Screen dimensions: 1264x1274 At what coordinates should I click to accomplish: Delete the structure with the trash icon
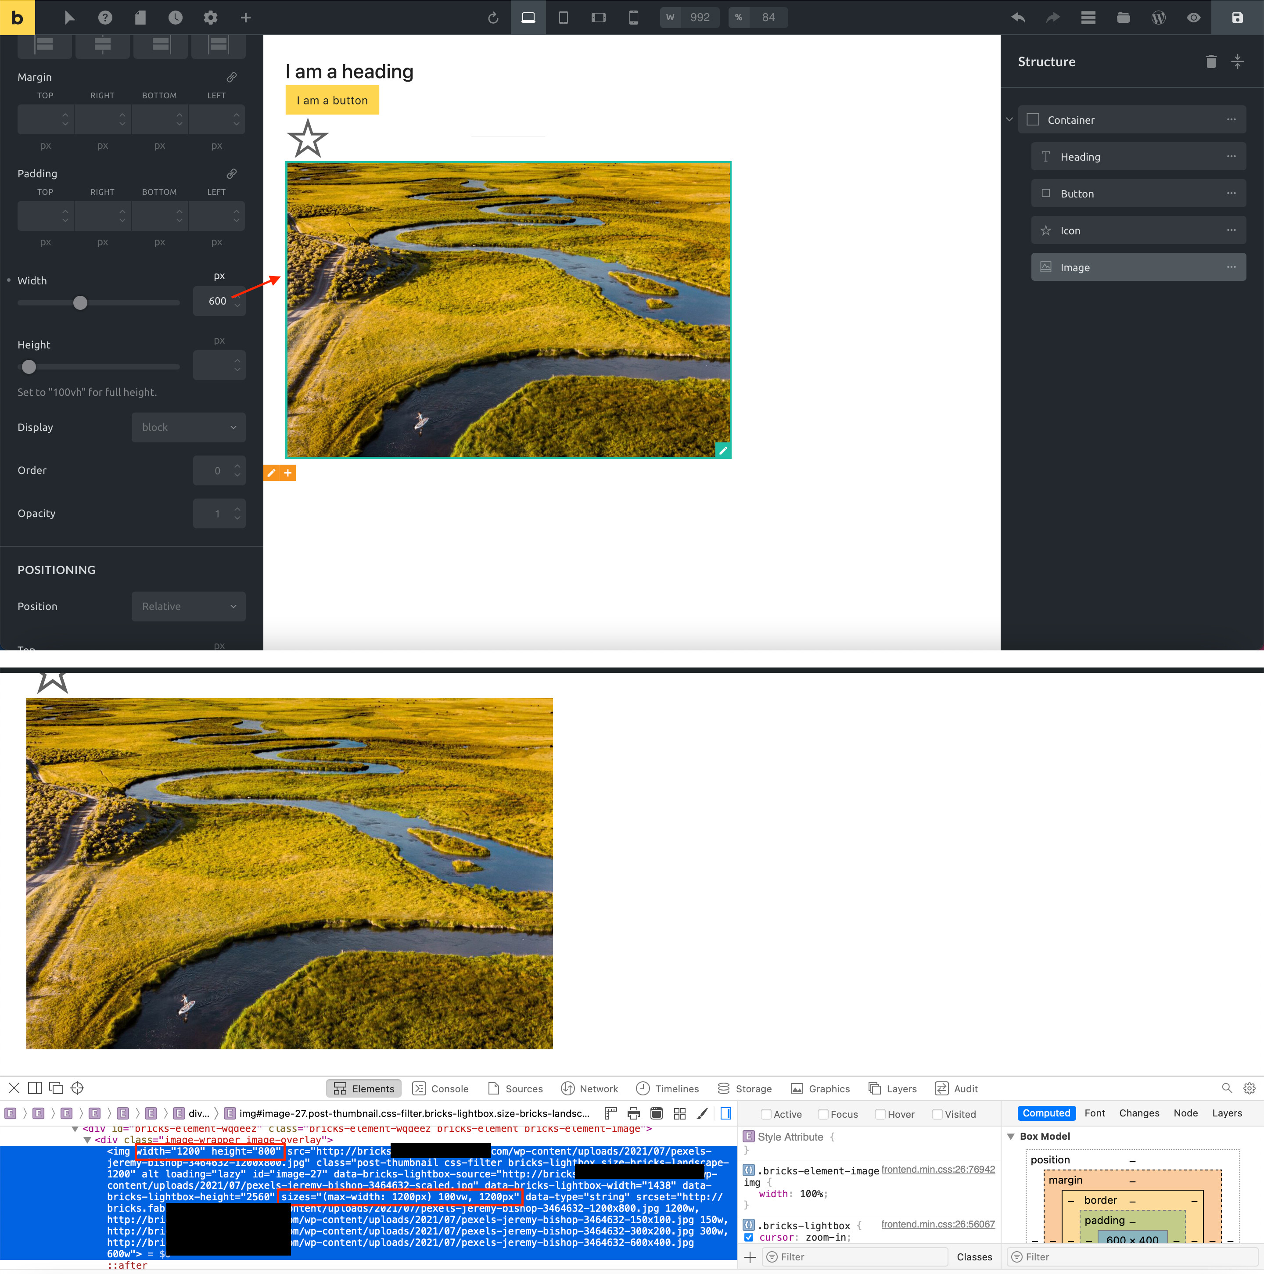click(x=1210, y=61)
